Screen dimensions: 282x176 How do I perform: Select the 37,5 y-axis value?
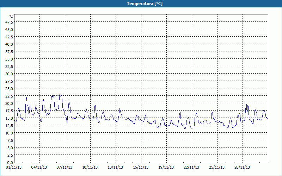click(10, 52)
